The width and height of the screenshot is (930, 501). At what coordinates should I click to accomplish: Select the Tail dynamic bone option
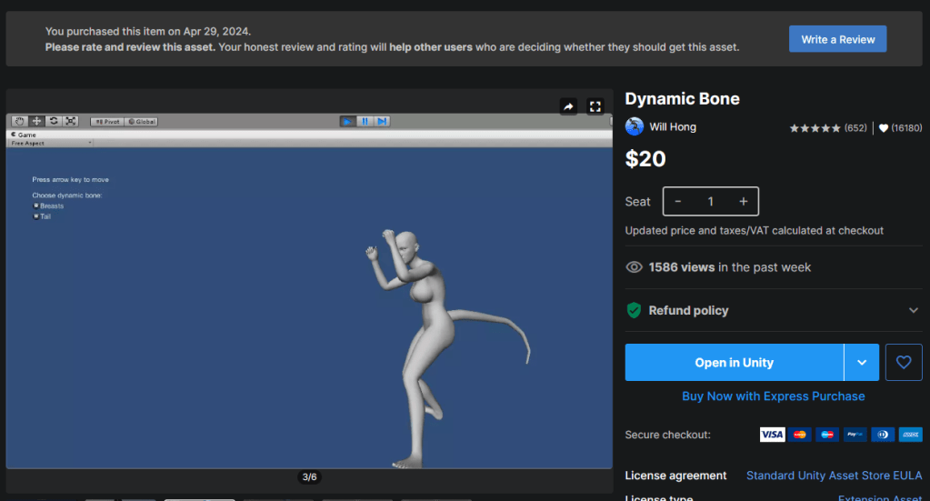point(37,216)
